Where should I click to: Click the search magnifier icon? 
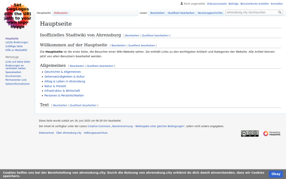click(x=280, y=12)
